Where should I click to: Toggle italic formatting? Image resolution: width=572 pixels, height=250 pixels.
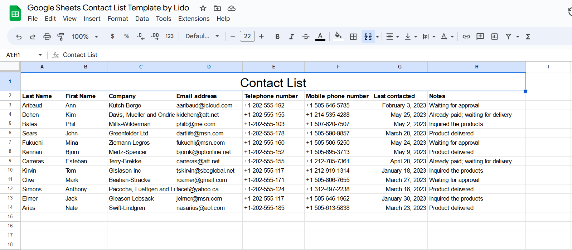291,37
